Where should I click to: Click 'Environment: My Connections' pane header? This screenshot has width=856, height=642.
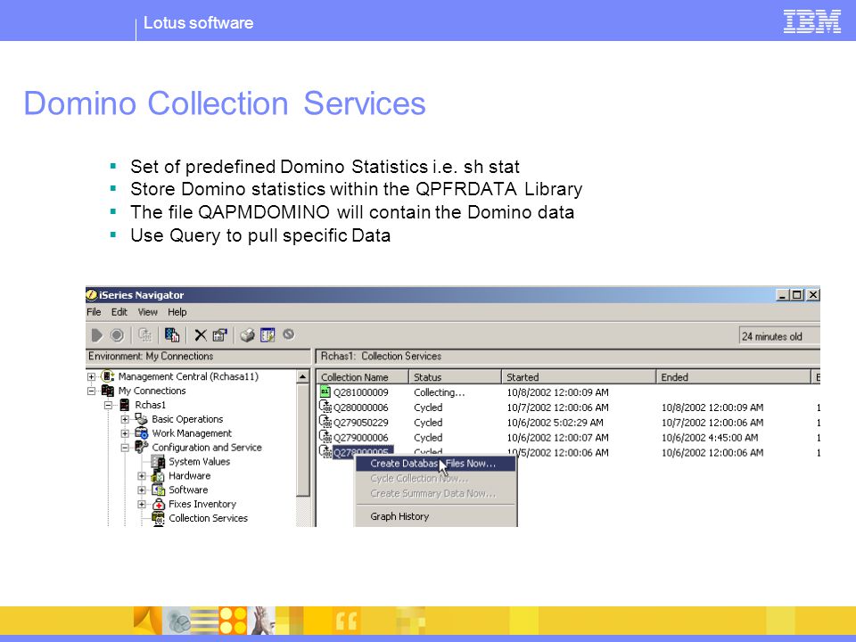coord(198,356)
